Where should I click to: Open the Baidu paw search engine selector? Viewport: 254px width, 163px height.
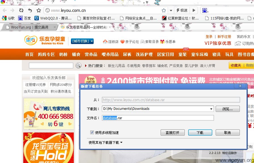tap(205, 11)
